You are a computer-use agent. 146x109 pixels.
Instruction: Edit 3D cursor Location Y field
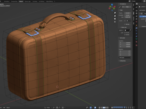pos(125,45)
